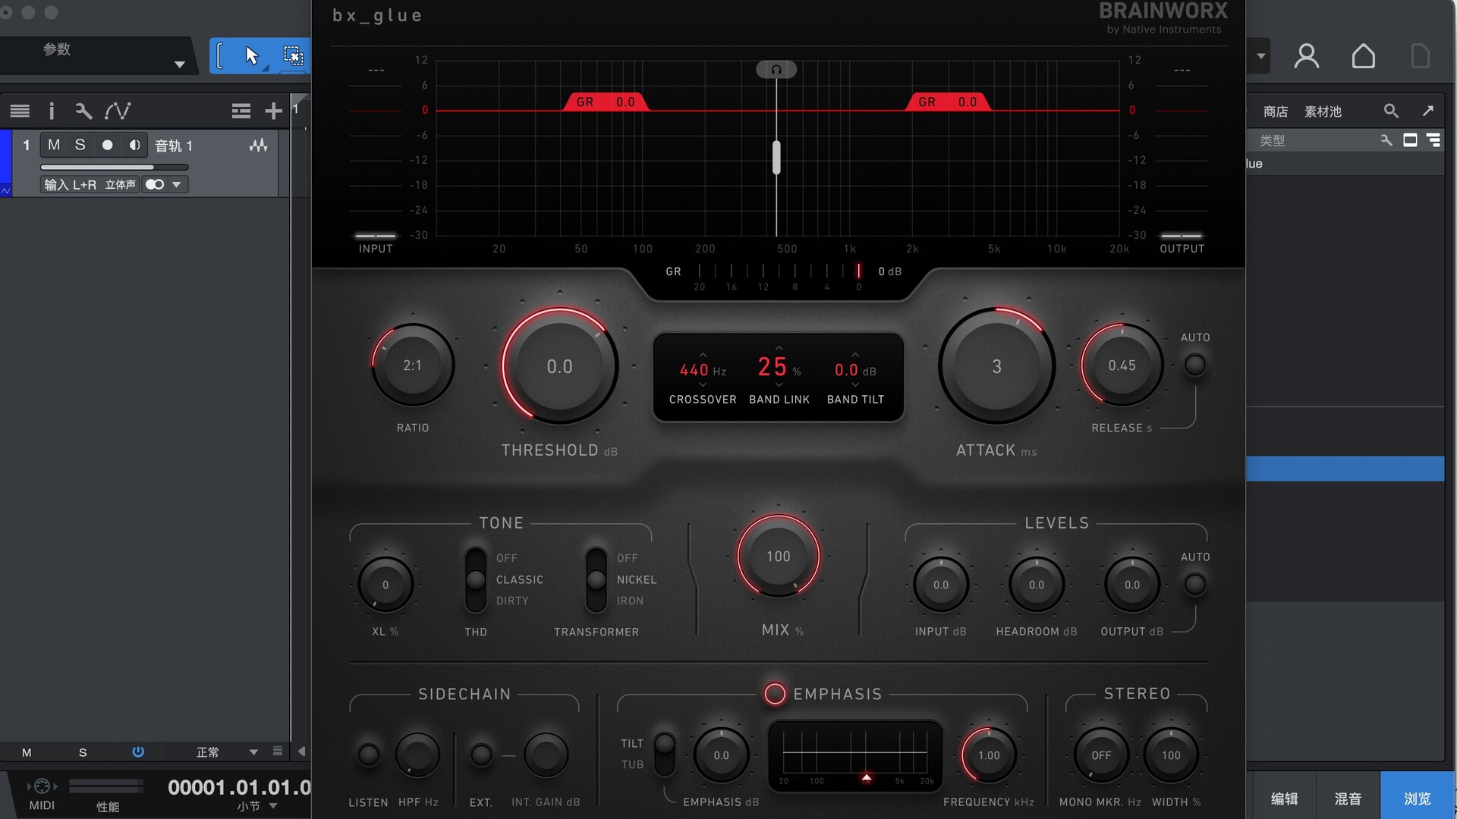Image resolution: width=1457 pixels, height=819 pixels.
Task: Decrease CROSSOVER frequency with down chevron
Action: click(703, 385)
